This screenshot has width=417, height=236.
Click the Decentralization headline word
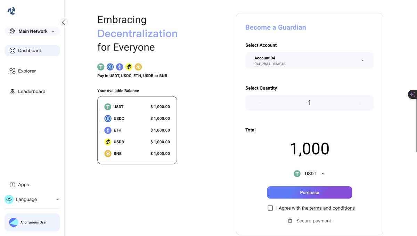click(x=137, y=34)
